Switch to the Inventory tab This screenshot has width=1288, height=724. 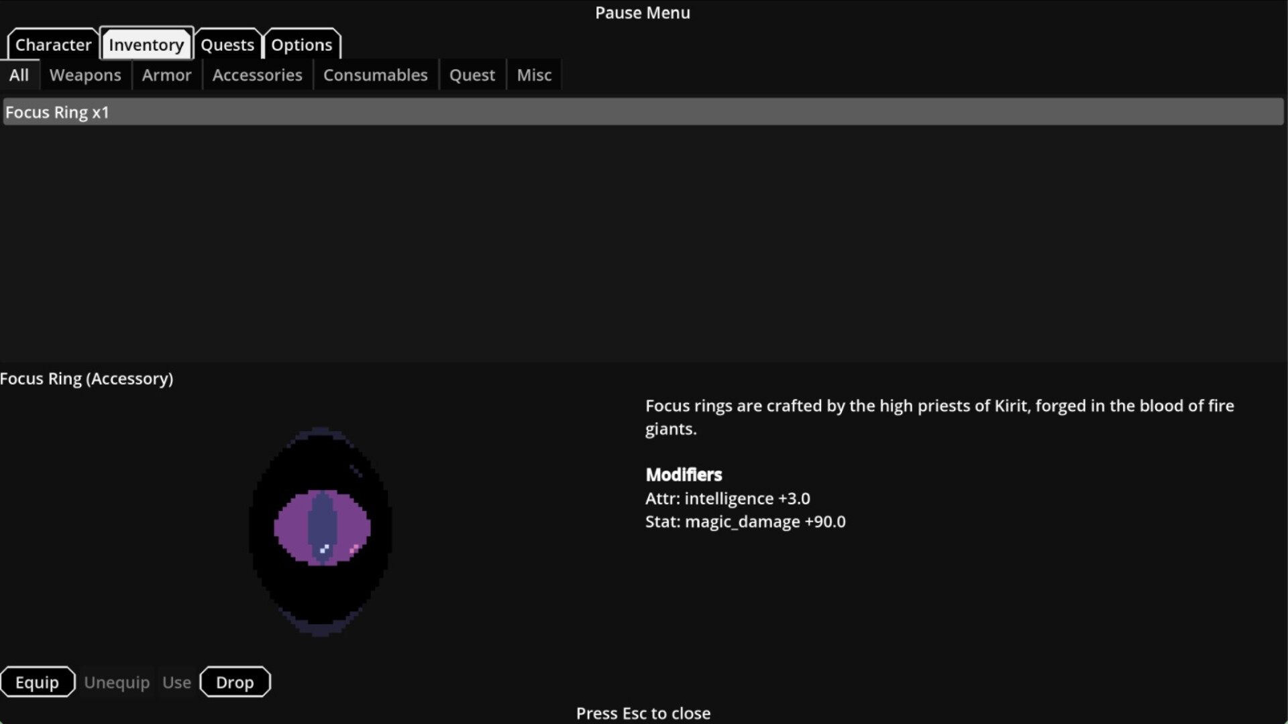tap(146, 45)
